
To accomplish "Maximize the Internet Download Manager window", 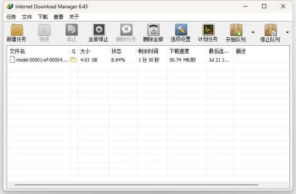I will pyautogui.click(x=264, y=6).
